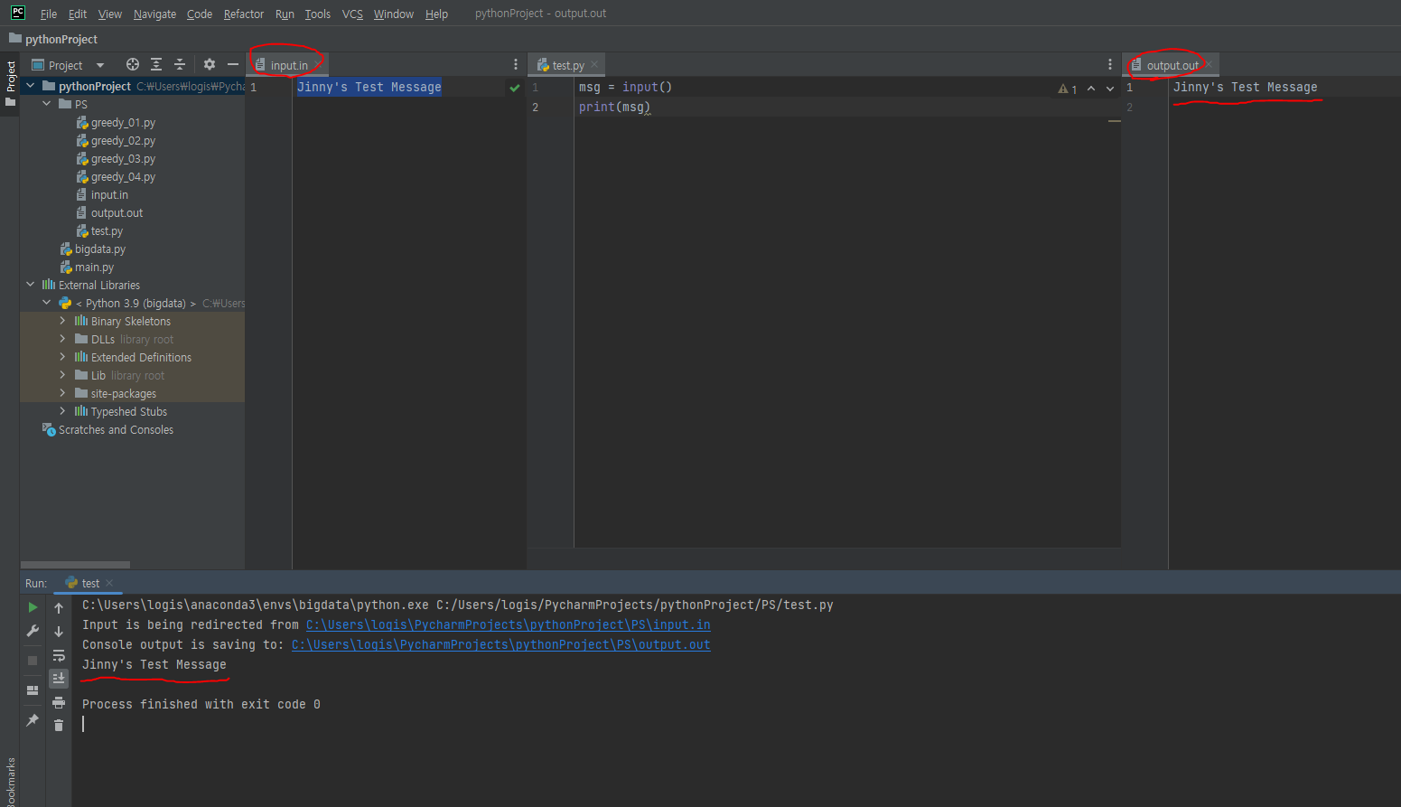
Task: Switch to the test.py editor tab
Action: [x=568, y=65]
